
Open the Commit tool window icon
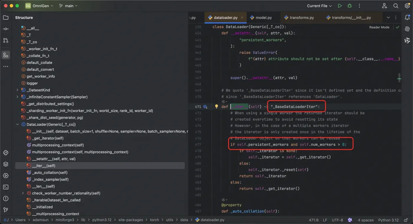[x=6, y=29]
